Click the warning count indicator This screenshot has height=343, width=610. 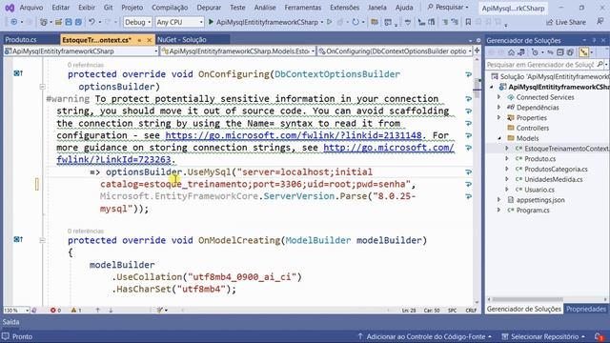[76, 311]
